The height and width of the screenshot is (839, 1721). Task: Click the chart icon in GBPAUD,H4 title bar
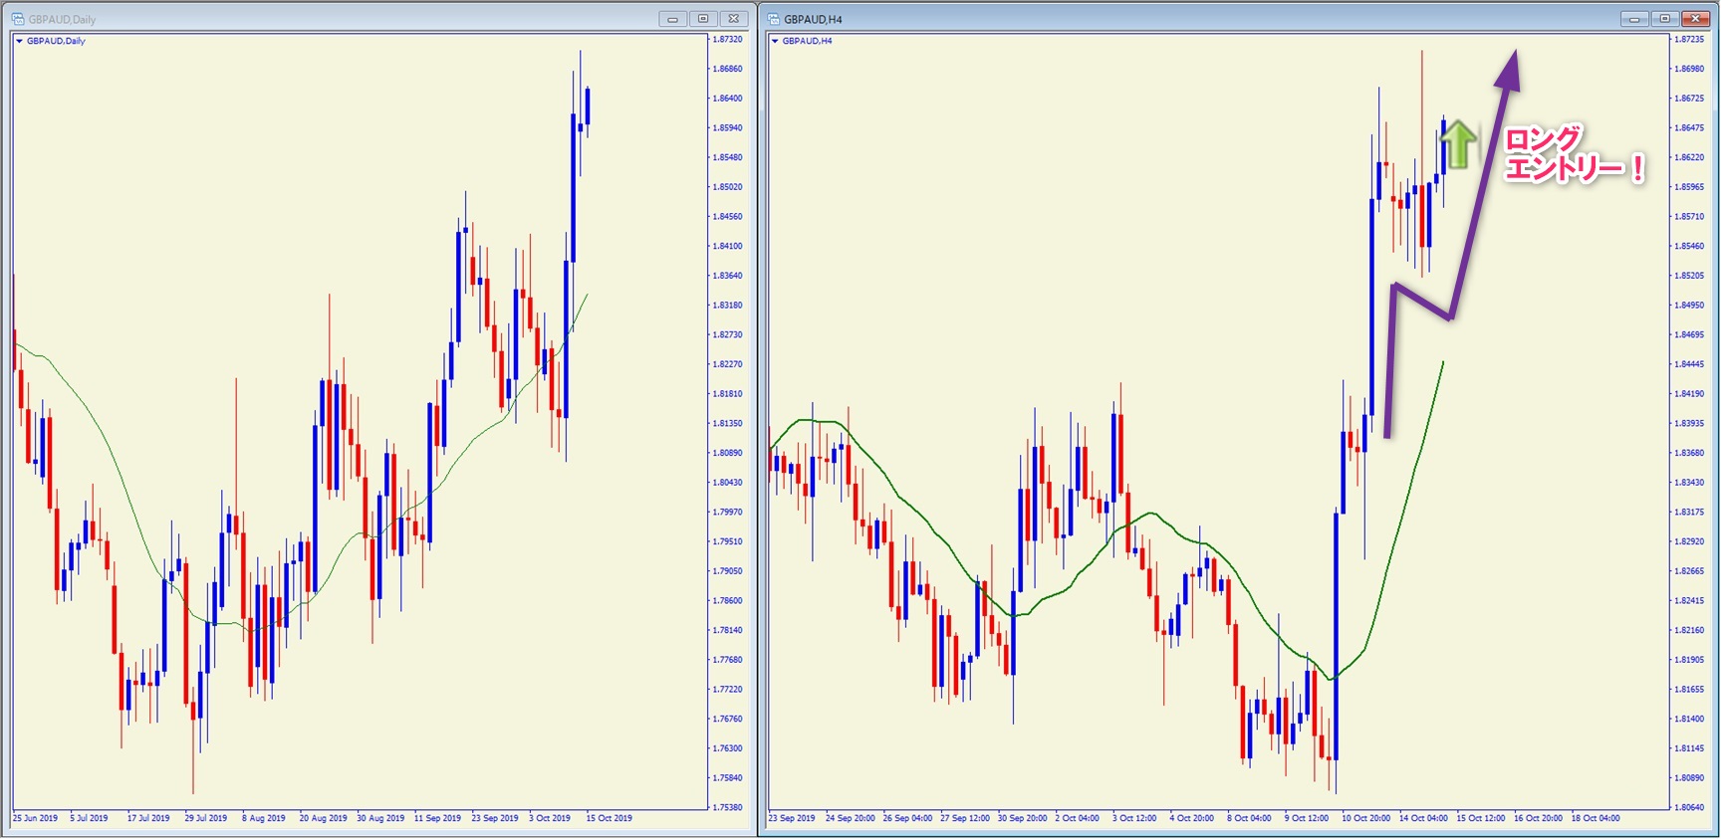pyautogui.click(x=774, y=19)
